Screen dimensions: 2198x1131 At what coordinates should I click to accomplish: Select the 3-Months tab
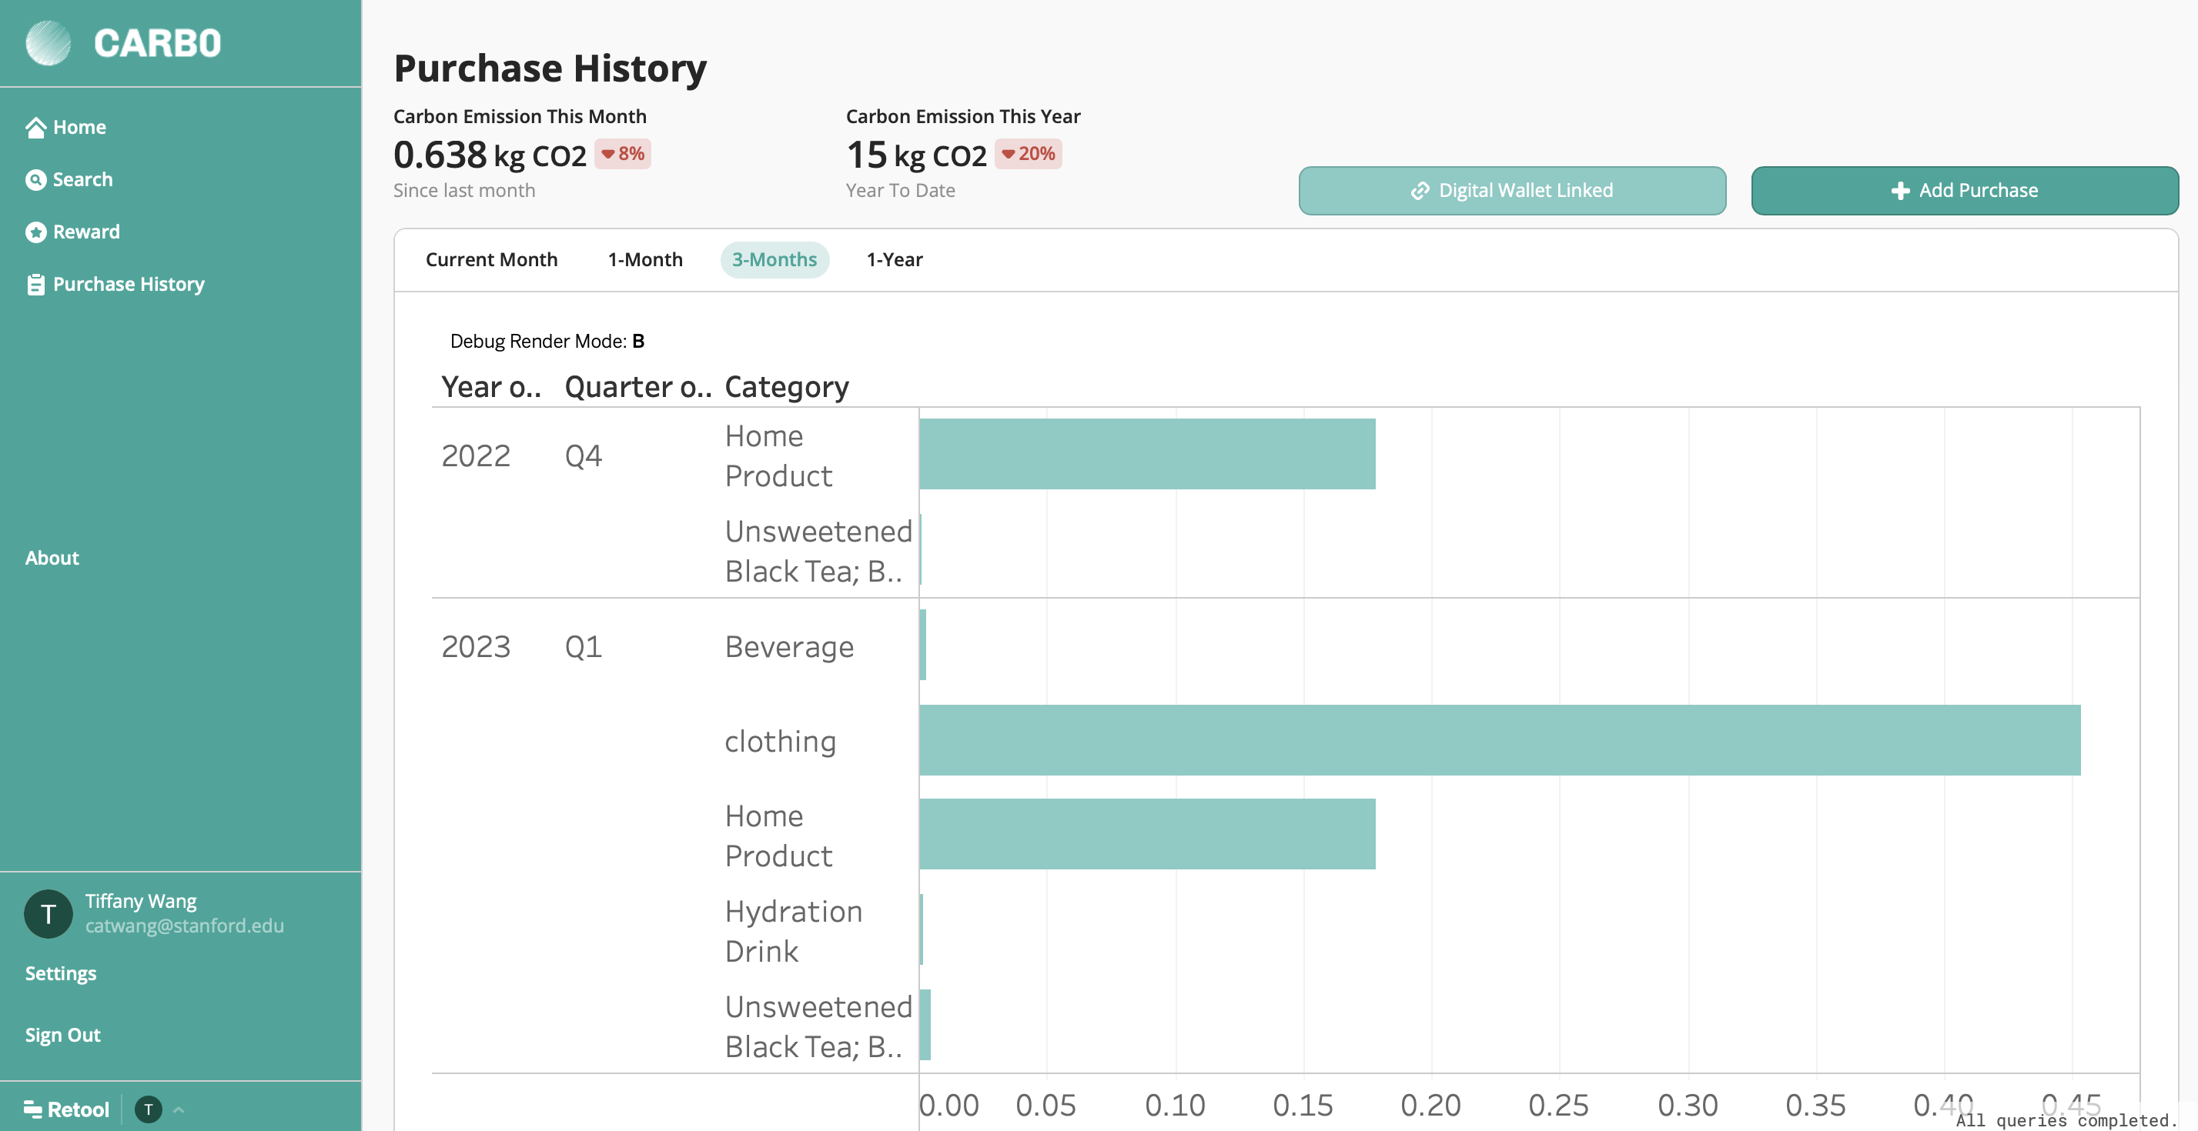pos(773,259)
